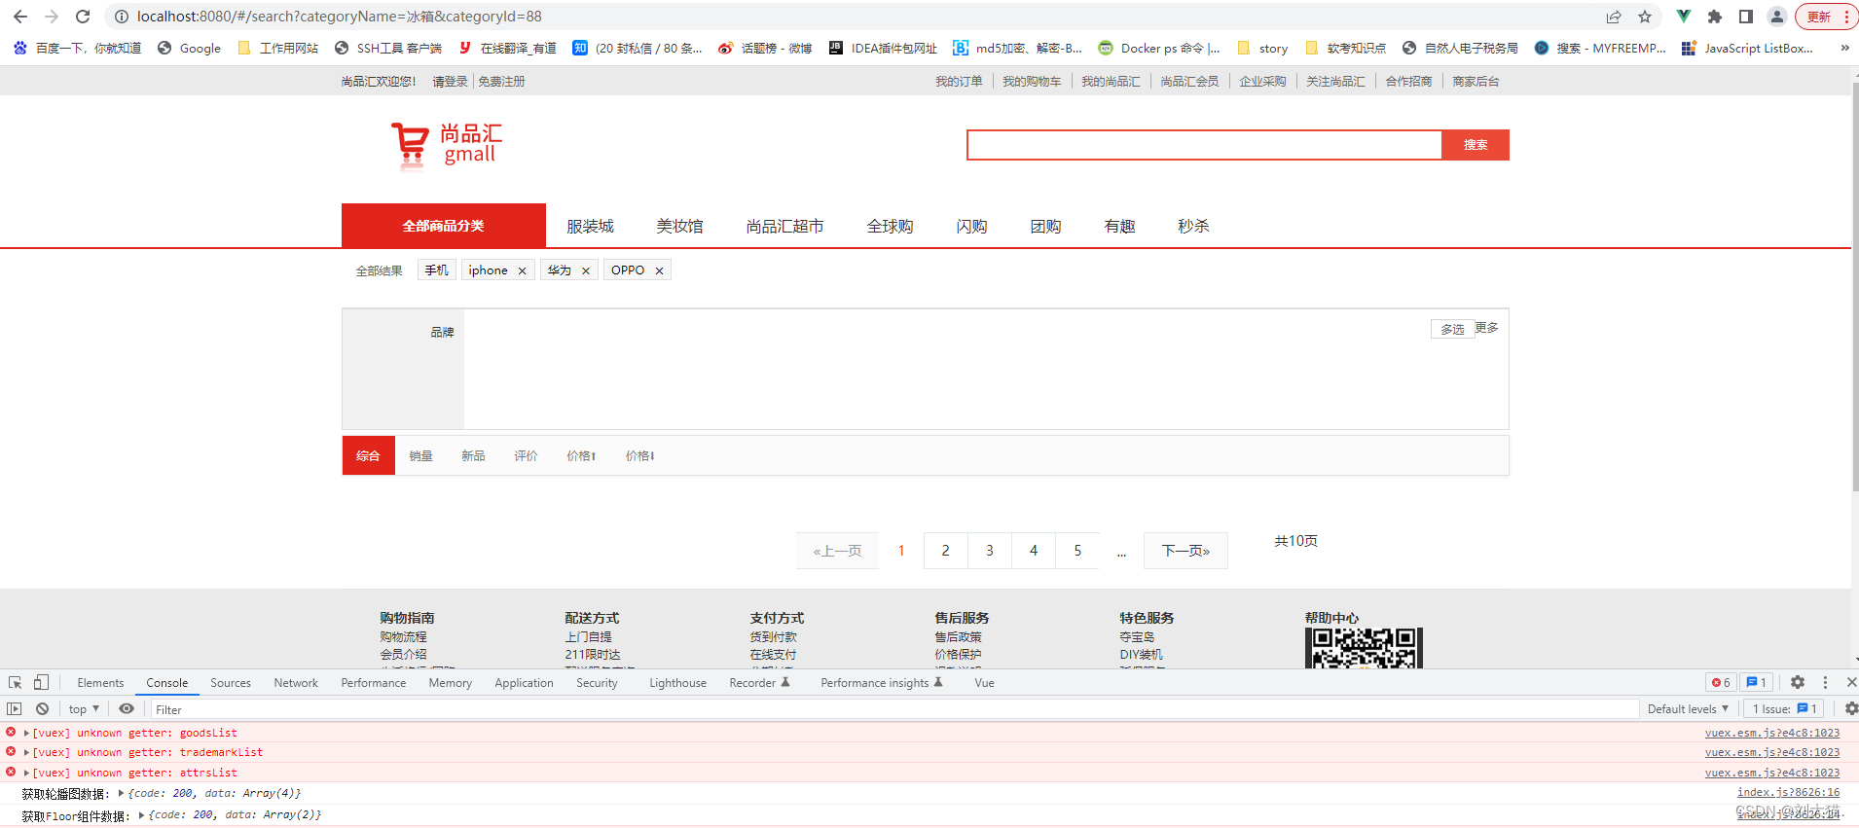
Task: Click the share page icon
Action: click(x=1614, y=17)
